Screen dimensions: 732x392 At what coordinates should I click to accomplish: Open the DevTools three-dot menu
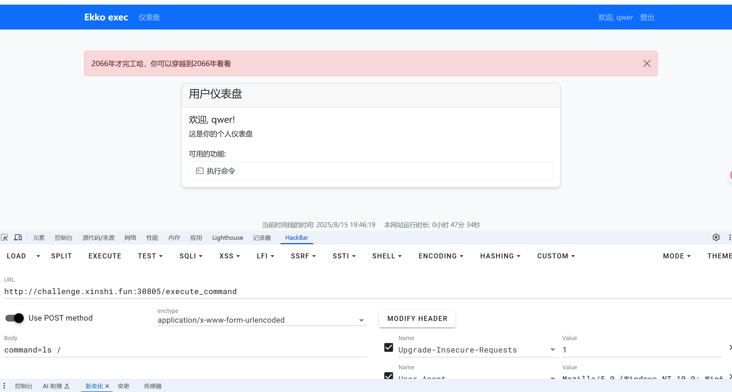pos(729,237)
